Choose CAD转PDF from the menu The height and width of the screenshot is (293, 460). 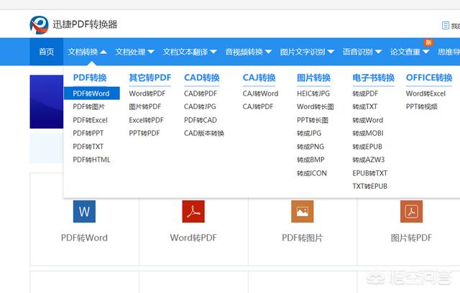tap(201, 93)
